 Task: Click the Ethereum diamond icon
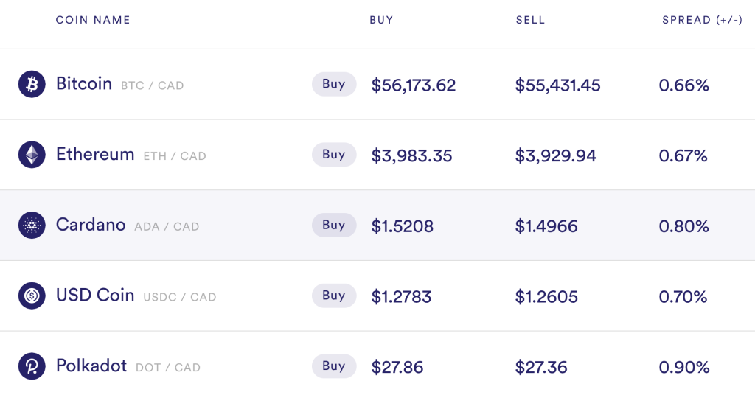coord(32,155)
